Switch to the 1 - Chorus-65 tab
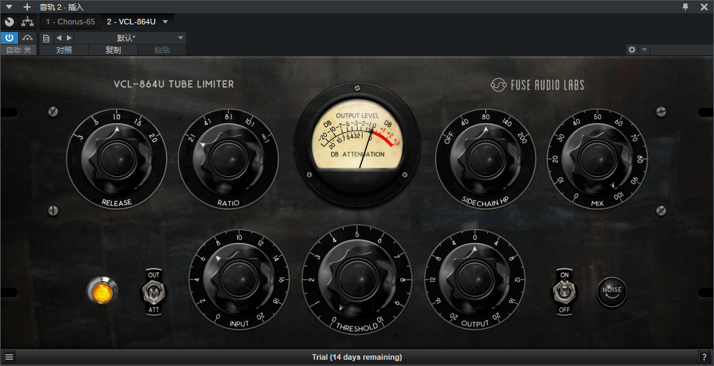 [70, 22]
